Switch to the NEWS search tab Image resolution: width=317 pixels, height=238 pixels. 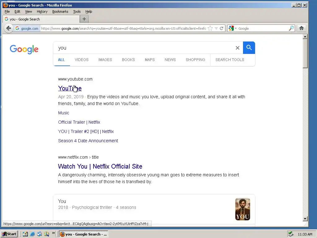(170, 60)
